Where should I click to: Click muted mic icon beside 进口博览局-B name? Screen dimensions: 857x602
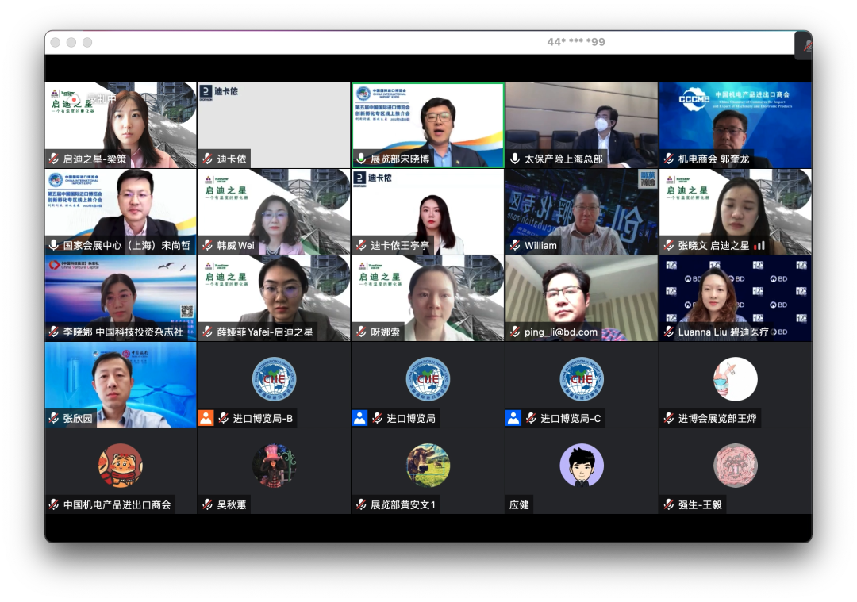pyautogui.click(x=224, y=419)
